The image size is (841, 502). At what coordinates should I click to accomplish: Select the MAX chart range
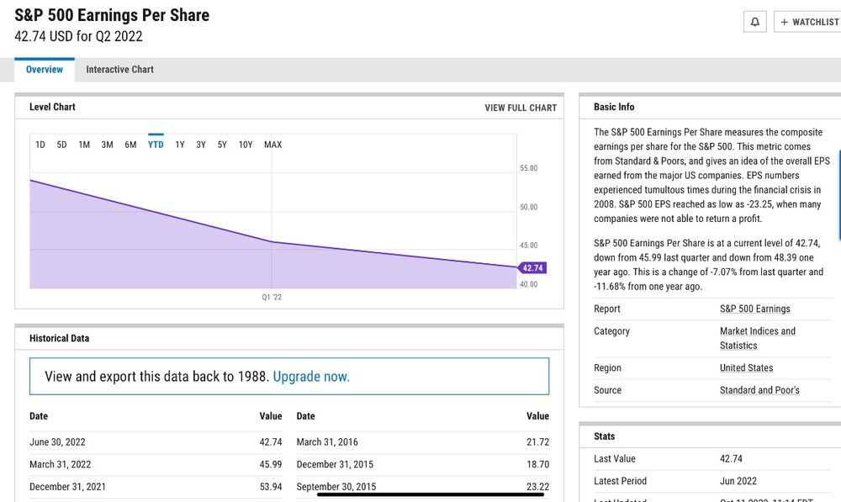(272, 145)
